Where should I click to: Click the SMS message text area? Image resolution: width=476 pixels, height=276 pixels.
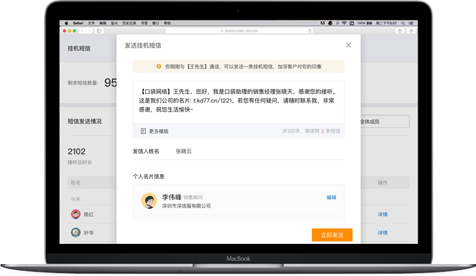238,101
